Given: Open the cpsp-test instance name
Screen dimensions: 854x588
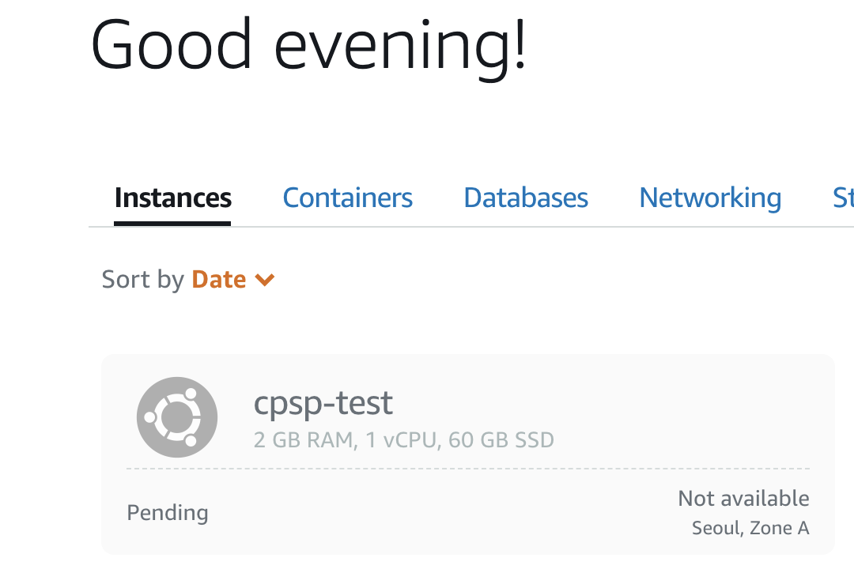Looking at the screenshot, I should (x=323, y=403).
